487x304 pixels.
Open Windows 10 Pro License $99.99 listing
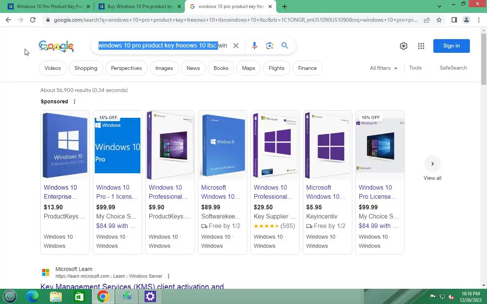379,192
